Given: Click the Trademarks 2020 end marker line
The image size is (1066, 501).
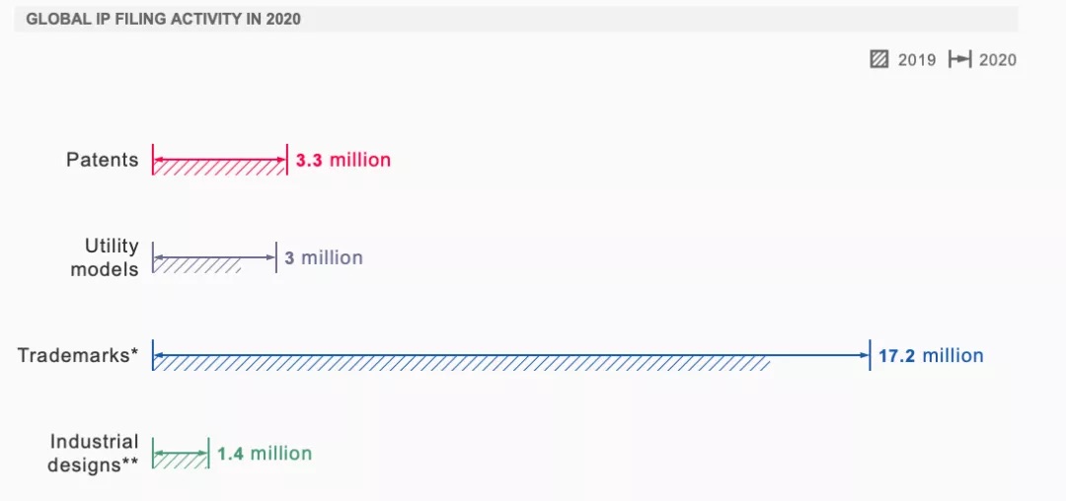Looking at the screenshot, I should pyautogui.click(x=870, y=355).
